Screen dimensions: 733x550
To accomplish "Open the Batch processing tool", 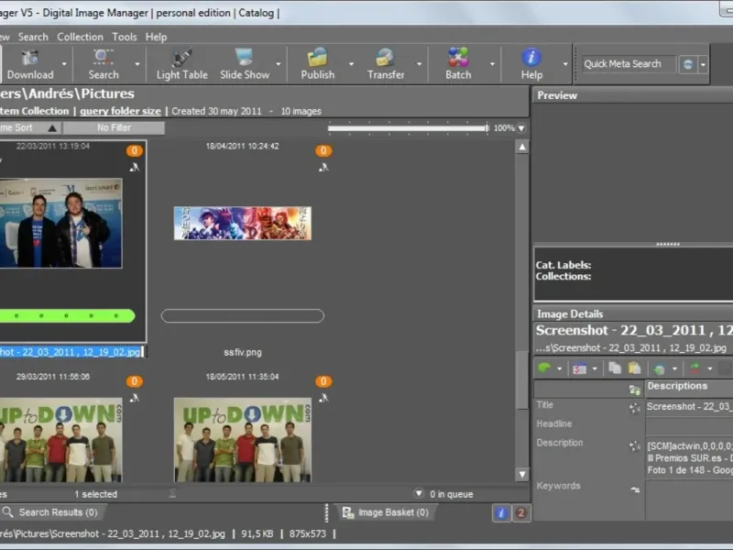I will 458,64.
